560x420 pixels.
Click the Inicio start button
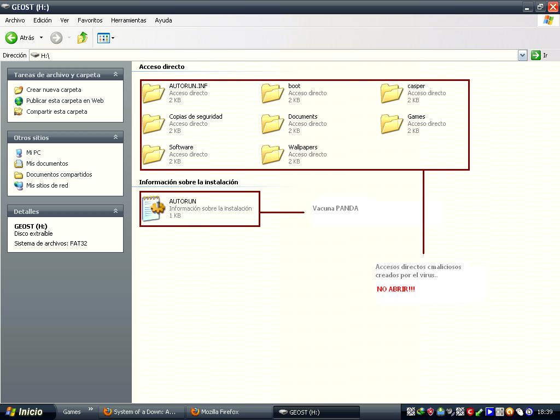[x=25, y=412]
